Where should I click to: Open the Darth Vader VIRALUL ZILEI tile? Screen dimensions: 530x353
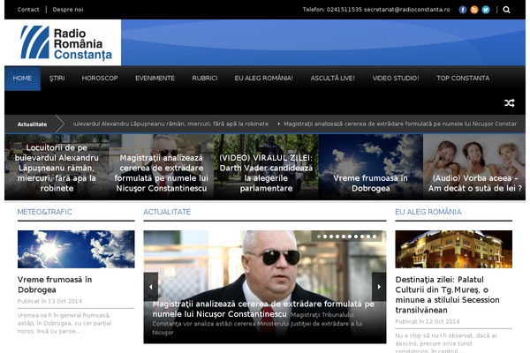[x=266, y=167]
